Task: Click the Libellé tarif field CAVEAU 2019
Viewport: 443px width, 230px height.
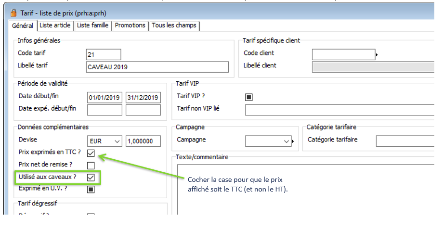Action: (157, 67)
